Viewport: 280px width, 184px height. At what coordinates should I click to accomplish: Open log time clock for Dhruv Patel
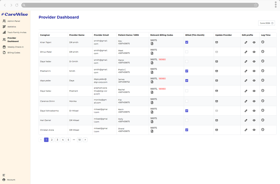coord(263,52)
